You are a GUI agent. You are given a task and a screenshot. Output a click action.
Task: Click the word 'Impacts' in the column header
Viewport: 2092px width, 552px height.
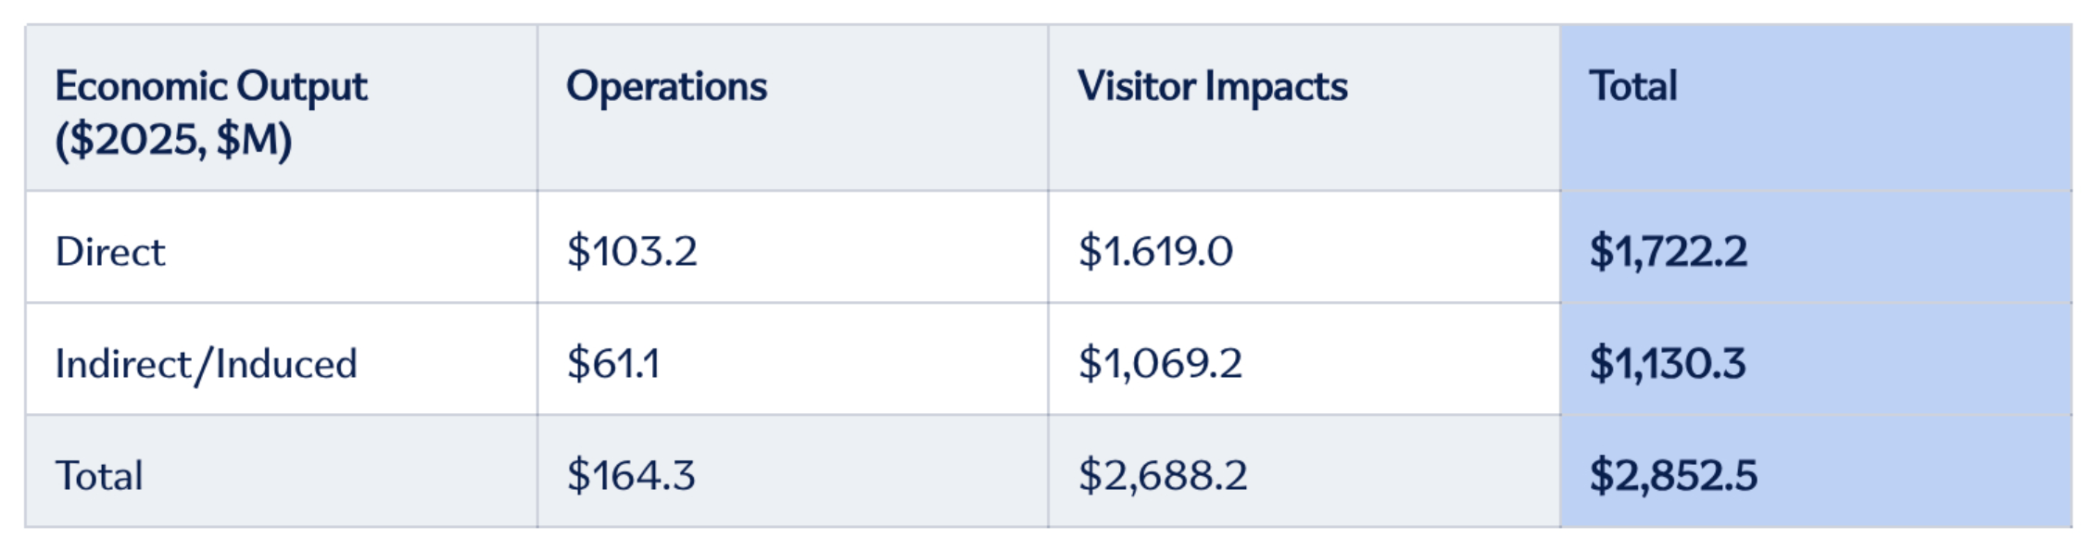[1276, 86]
